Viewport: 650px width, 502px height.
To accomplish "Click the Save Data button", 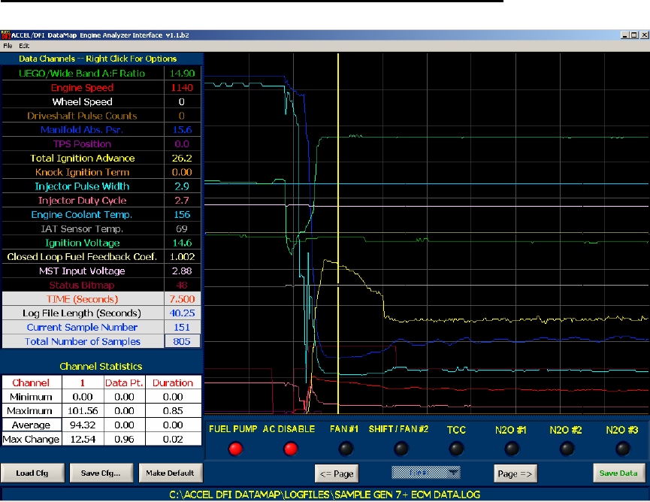I will click(x=618, y=473).
